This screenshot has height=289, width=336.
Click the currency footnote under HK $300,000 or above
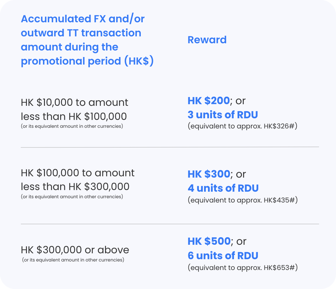pos(73,260)
